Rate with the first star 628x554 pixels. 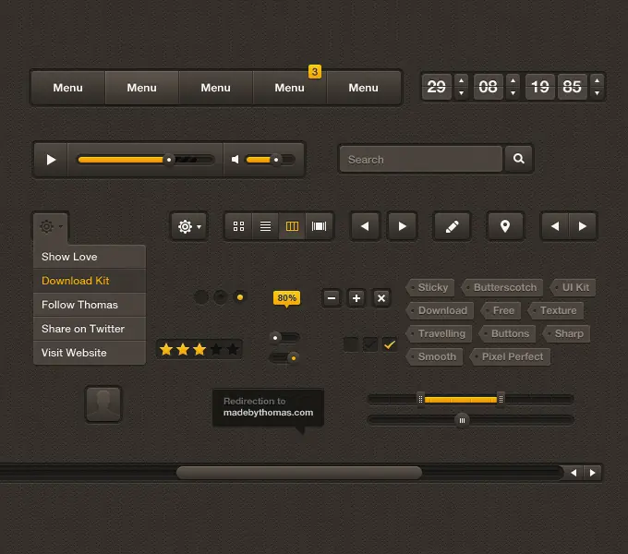click(166, 349)
